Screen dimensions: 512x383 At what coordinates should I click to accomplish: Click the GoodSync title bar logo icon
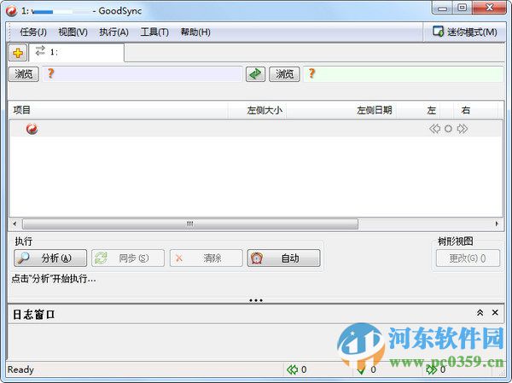[x=12, y=11]
